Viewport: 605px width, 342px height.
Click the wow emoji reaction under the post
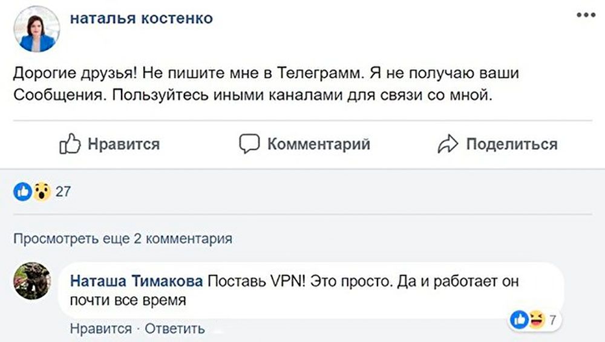point(41,192)
